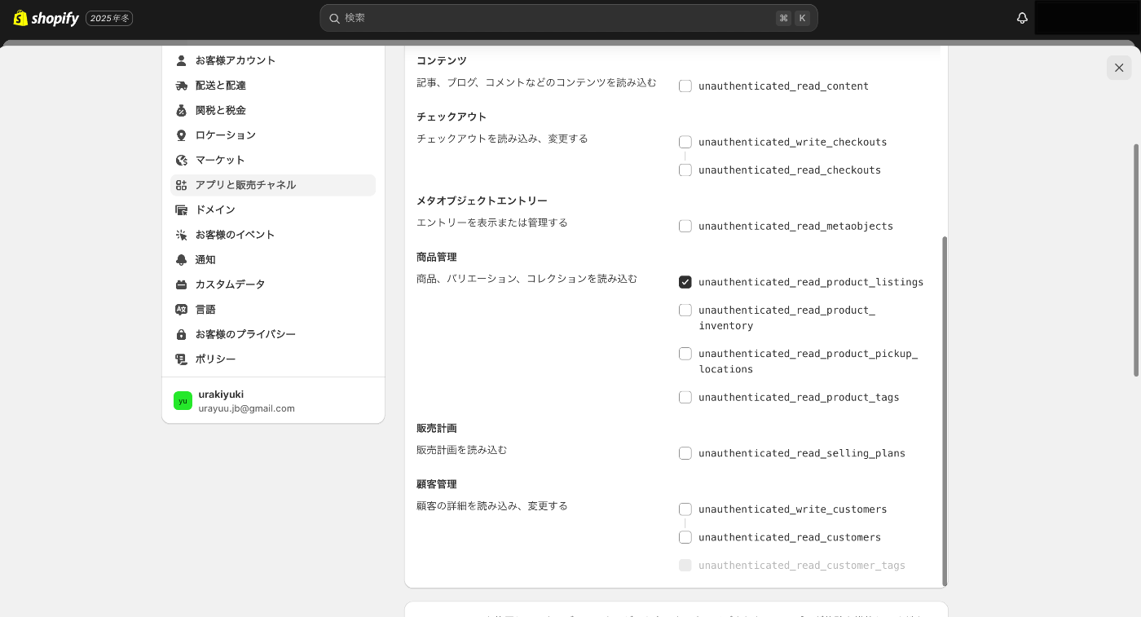Enable unauthenticated_read_content checkbox

click(x=685, y=86)
